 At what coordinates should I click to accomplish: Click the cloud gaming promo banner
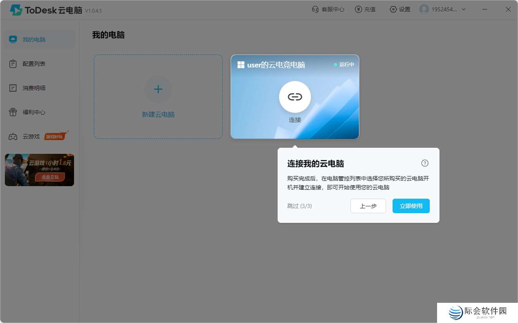(x=39, y=170)
